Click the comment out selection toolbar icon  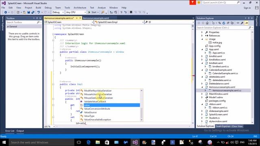tap(121, 12)
